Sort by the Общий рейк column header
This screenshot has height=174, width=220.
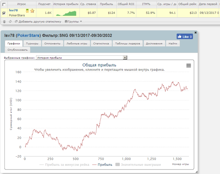click(x=187, y=4)
